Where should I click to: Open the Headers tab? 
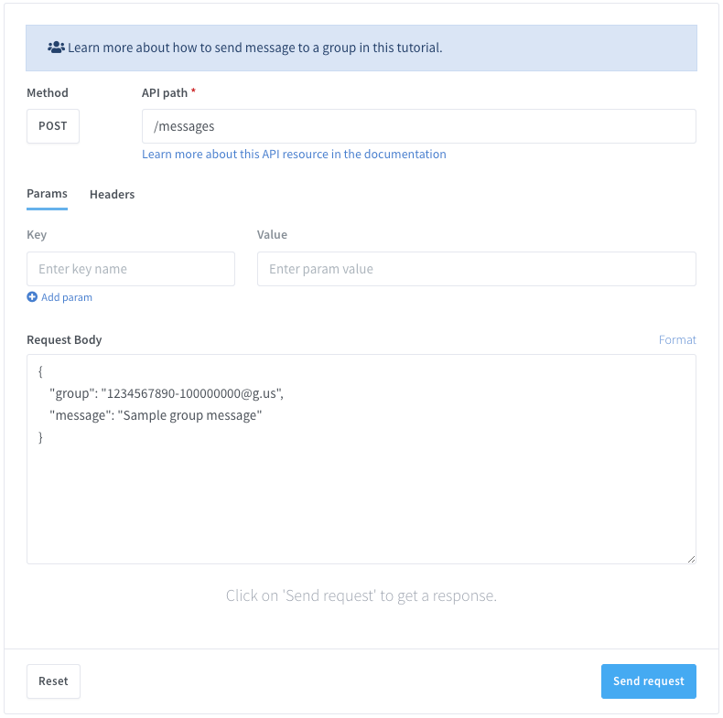click(112, 194)
